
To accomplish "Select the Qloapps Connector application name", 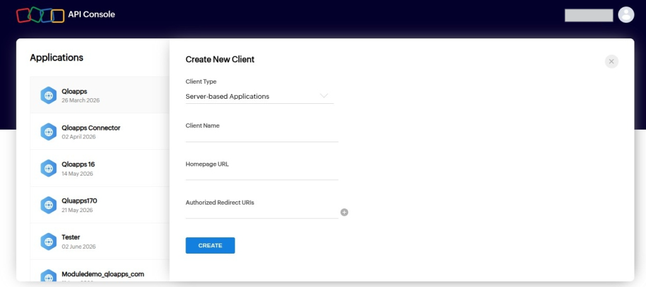I will pos(91,128).
